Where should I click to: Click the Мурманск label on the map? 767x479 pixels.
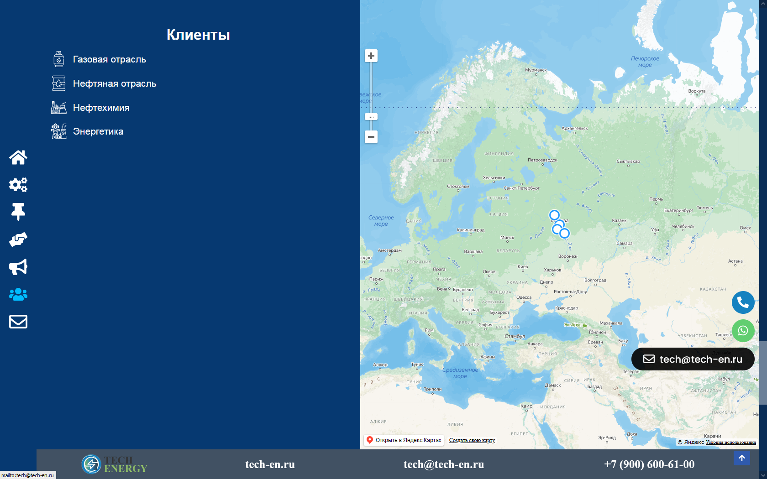tap(536, 70)
